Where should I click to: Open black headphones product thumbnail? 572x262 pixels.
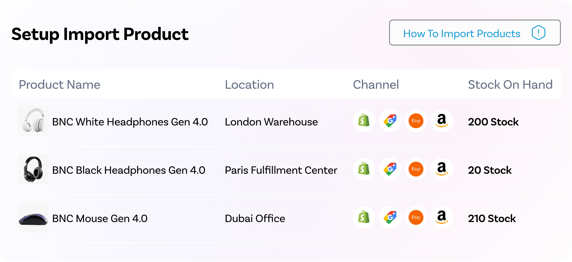pyautogui.click(x=33, y=169)
